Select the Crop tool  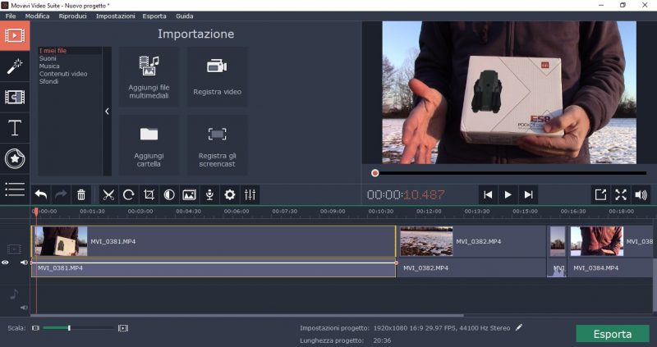pyautogui.click(x=149, y=194)
